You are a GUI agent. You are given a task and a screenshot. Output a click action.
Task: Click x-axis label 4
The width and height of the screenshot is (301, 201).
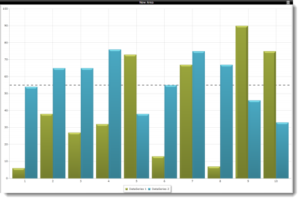tap(109, 181)
